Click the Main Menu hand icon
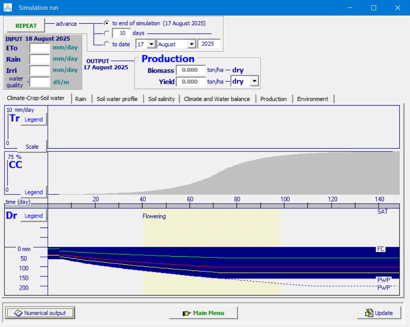 point(187,313)
